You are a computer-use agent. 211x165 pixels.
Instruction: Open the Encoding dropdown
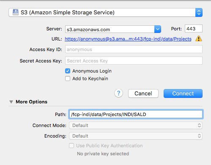(x=136, y=136)
